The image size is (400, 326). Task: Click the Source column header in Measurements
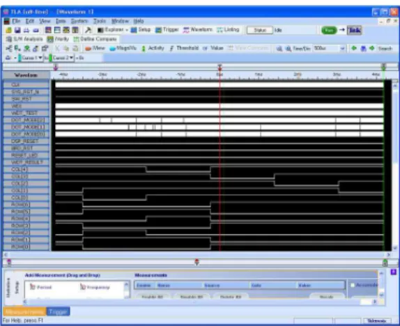point(226,285)
